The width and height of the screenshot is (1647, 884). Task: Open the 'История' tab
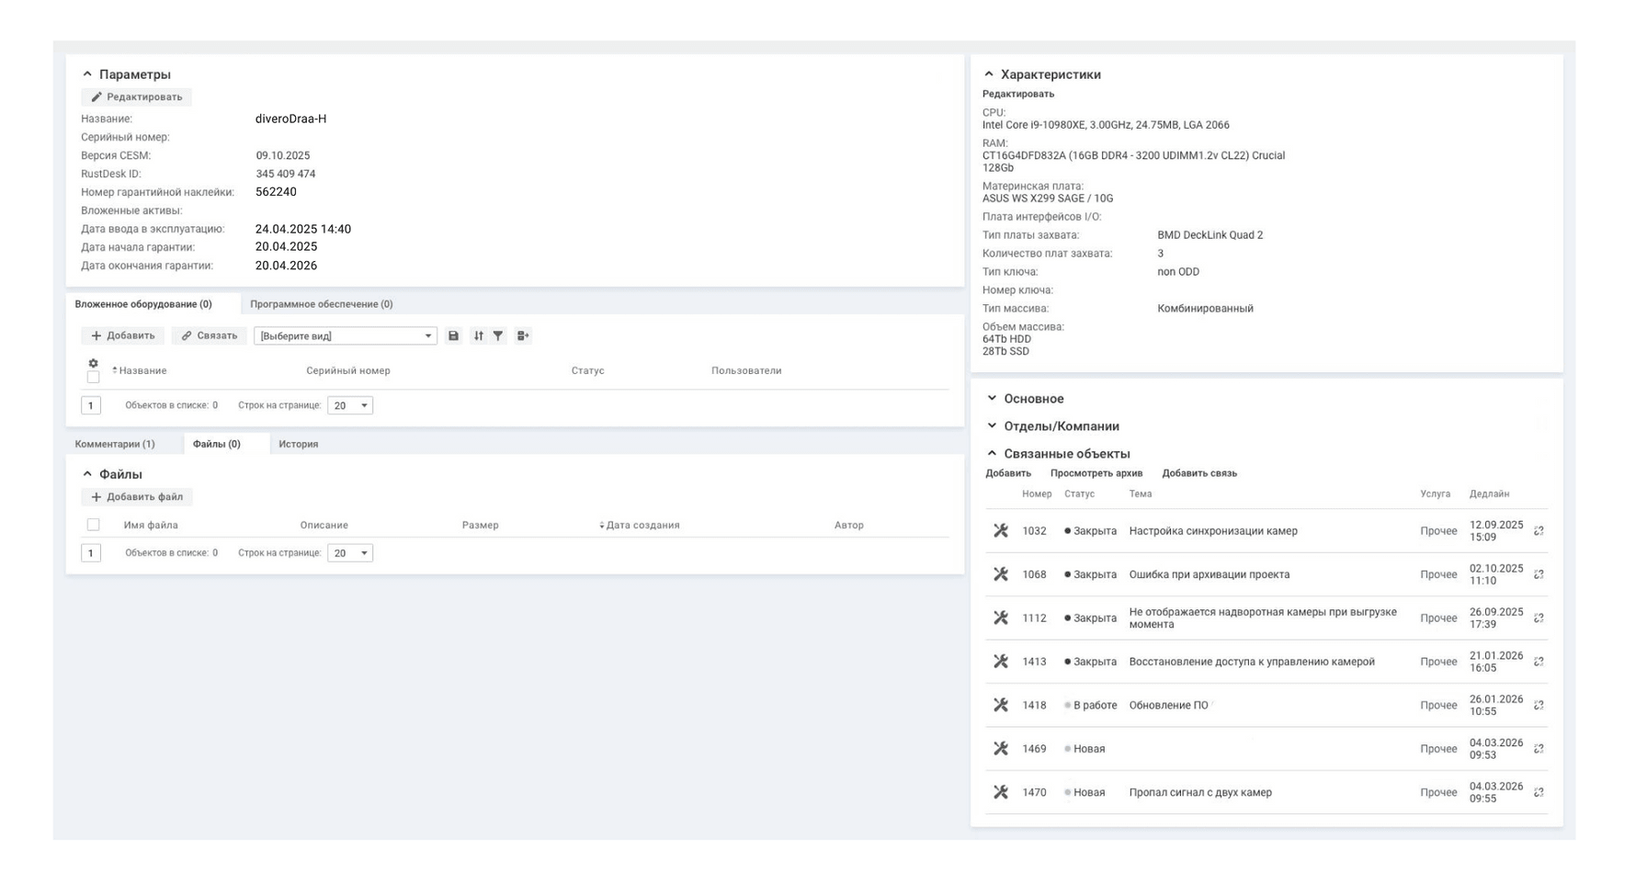click(x=298, y=444)
